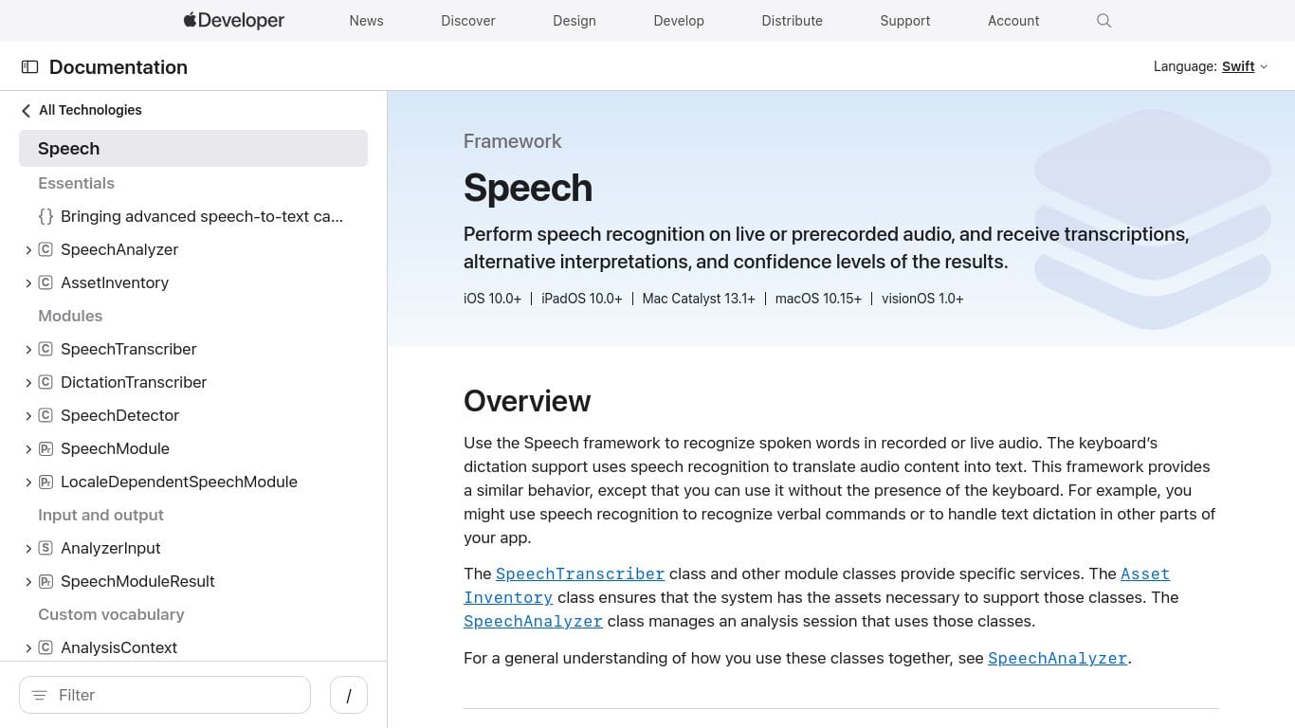Click the slash keyboard shortcut button

[x=349, y=695]
